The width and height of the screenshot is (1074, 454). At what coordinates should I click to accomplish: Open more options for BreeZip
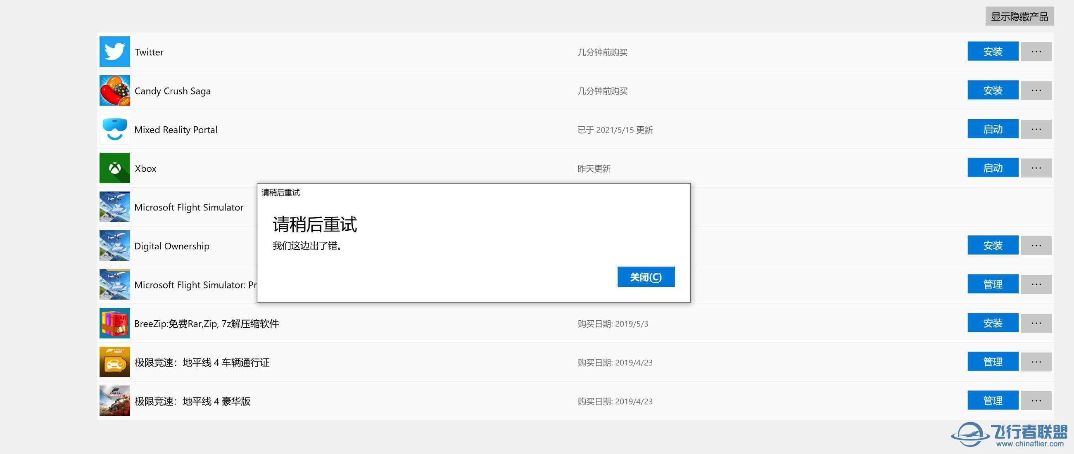coord(1036,323)
